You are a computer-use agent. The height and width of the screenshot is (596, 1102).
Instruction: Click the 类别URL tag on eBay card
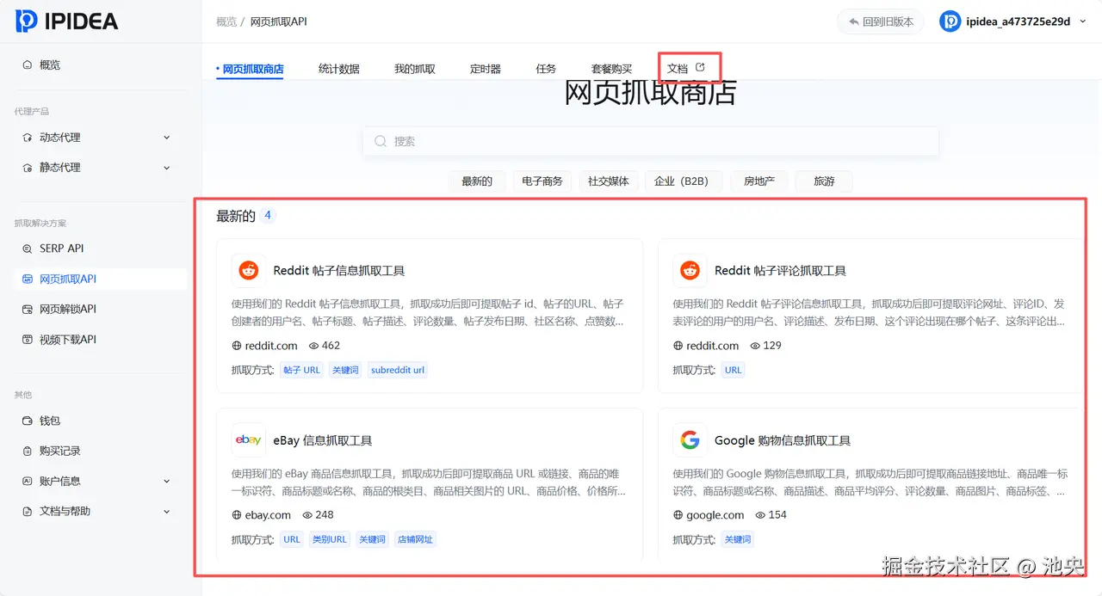[x=330, y=540]
